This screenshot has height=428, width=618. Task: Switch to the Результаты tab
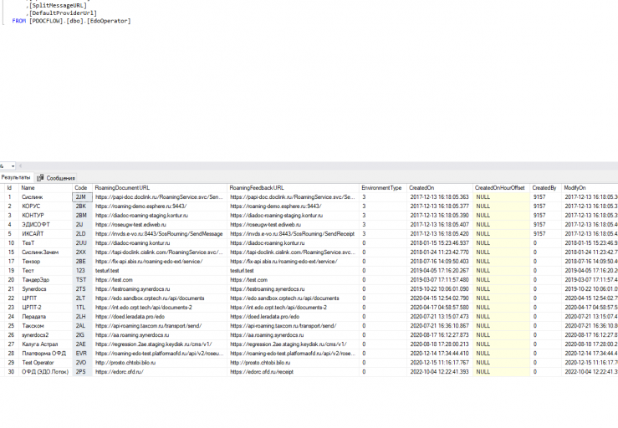coord(16,177)
